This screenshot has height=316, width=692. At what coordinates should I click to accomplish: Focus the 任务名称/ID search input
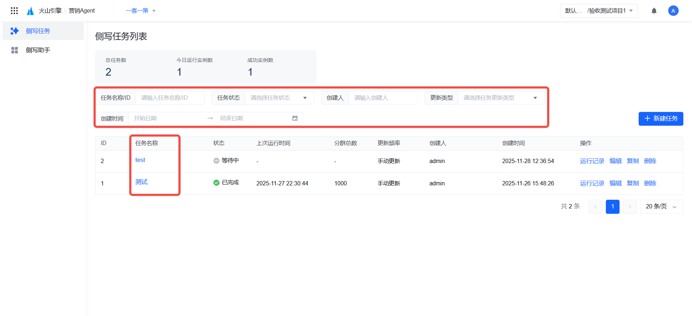click(x=170, y=98)
